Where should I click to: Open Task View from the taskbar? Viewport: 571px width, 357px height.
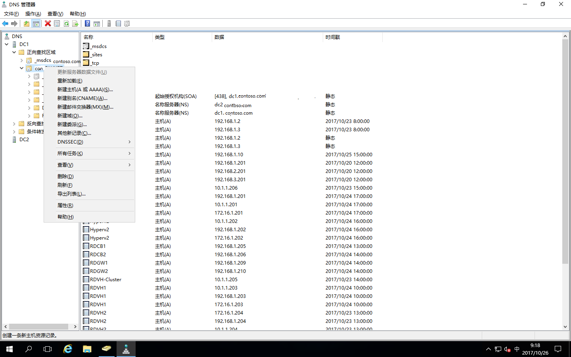pos(48,349)
